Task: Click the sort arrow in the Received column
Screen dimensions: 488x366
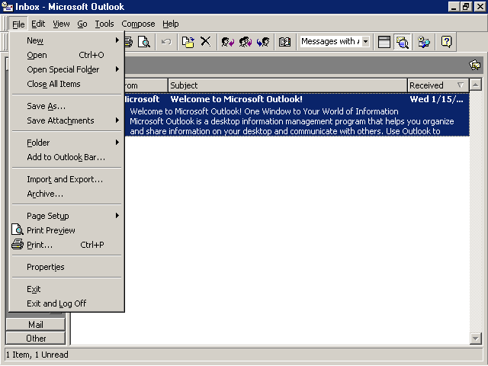Action: (x=461, y=85)
